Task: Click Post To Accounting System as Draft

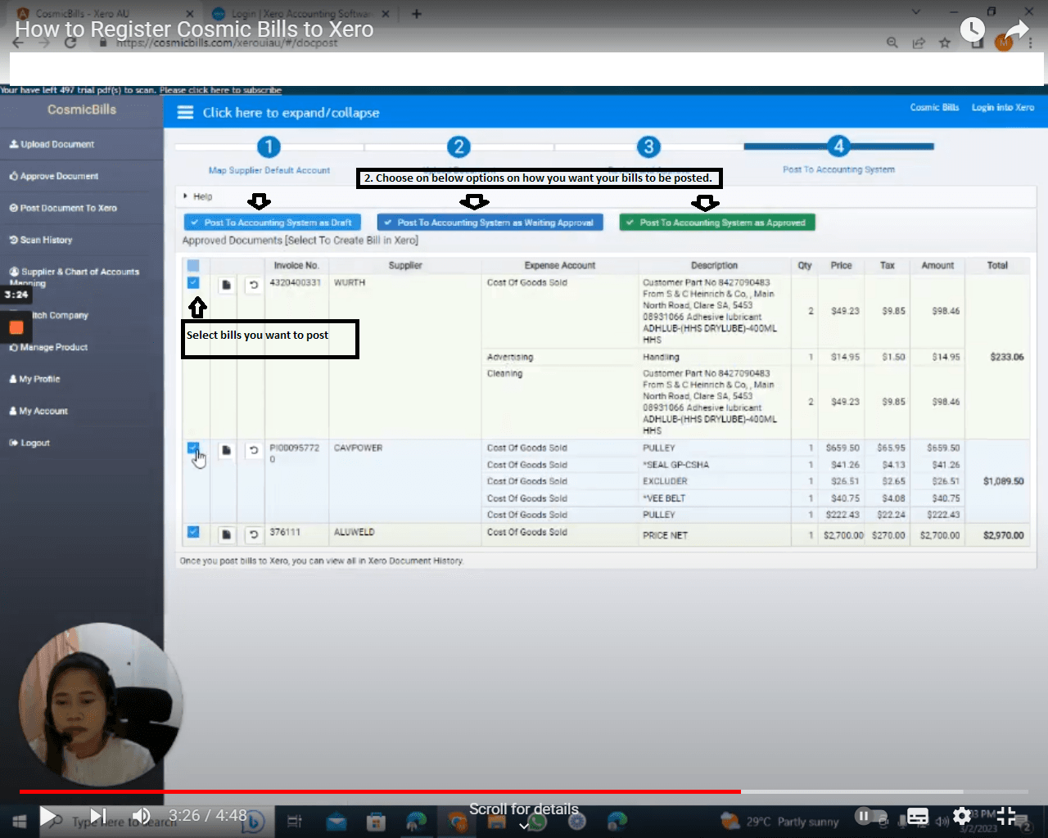Action: coord(273,223)
